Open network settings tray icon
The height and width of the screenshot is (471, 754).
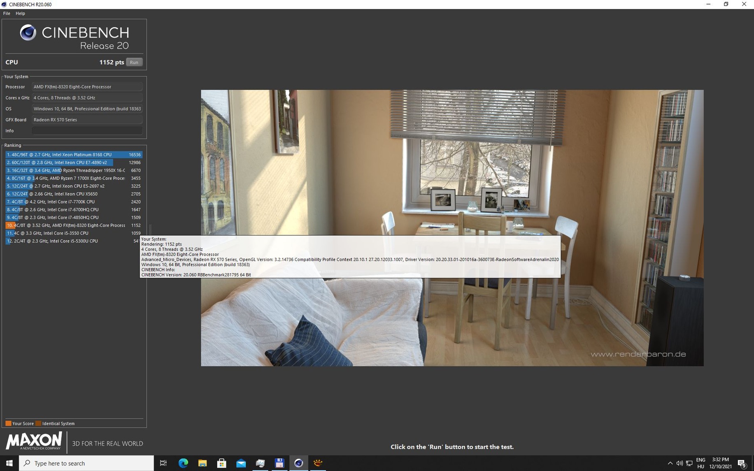(x=689, y=463)
